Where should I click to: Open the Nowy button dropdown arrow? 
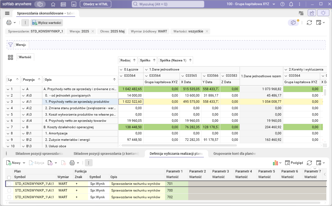click(x=24, y=163)
